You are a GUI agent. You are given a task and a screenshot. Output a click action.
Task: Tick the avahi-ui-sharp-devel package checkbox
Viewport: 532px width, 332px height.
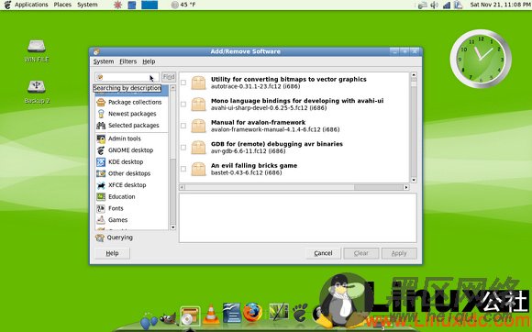pyautogui.click(x=183, y=105)
